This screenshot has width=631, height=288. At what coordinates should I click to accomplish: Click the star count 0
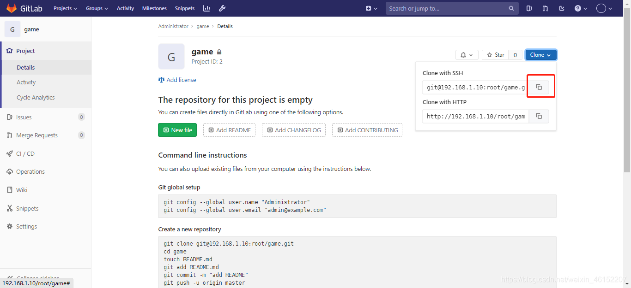pyautogui.click(x=516, y=55)
